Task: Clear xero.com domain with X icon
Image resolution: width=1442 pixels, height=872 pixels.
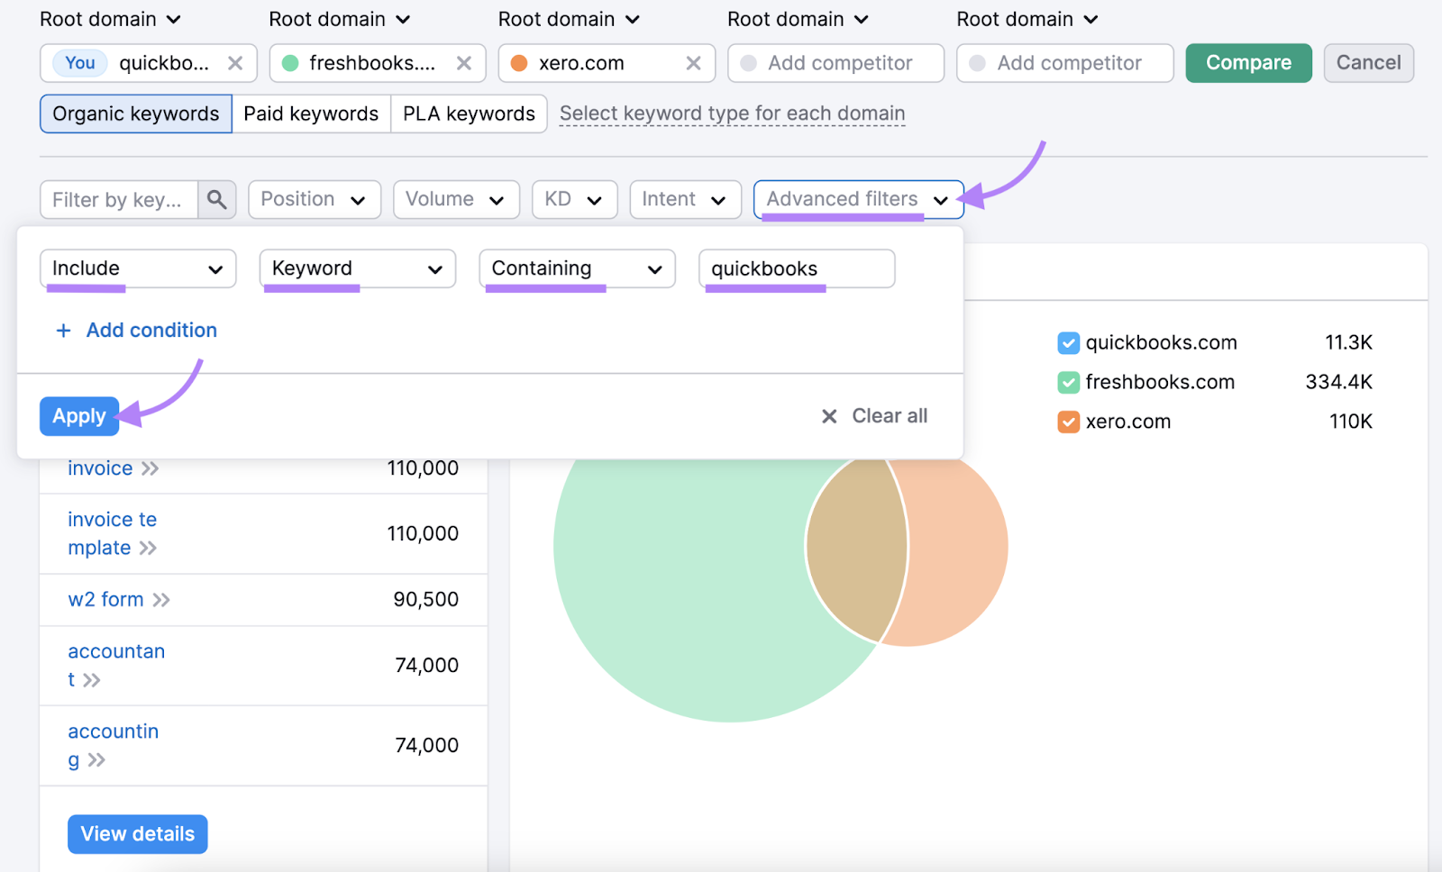Action: (x=693, y=63)
